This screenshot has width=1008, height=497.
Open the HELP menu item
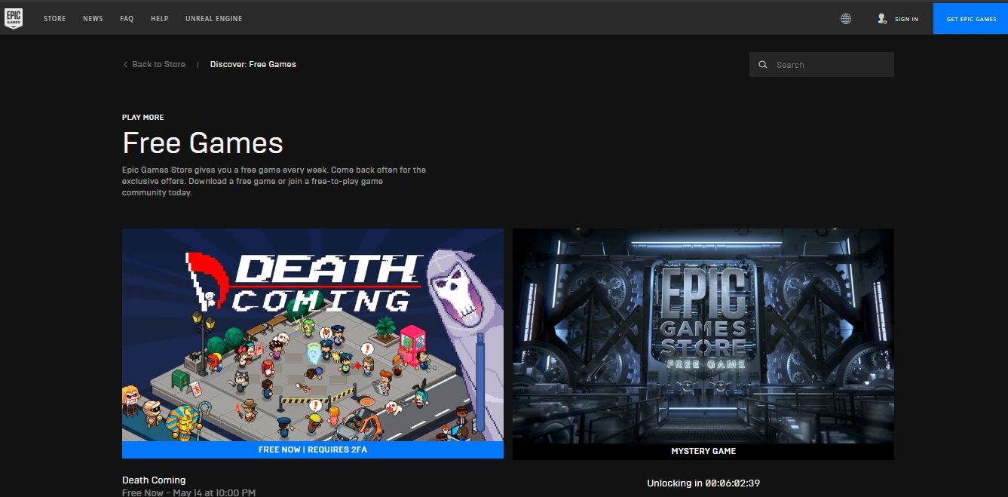[160, 19]
